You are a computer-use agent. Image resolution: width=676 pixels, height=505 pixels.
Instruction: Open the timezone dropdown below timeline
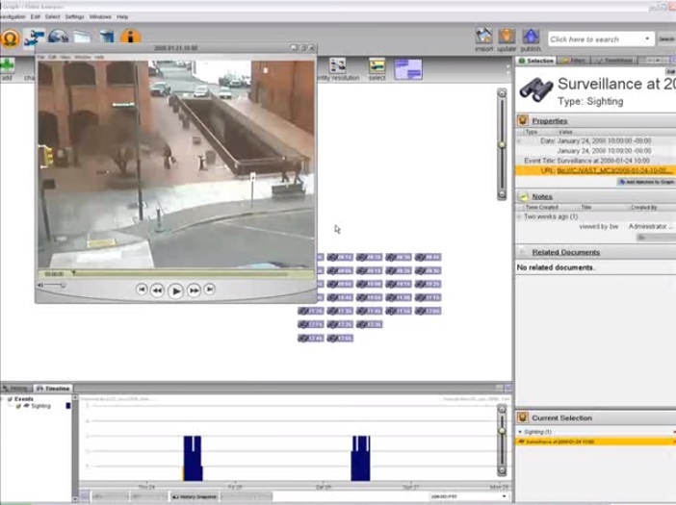(504, 496)
